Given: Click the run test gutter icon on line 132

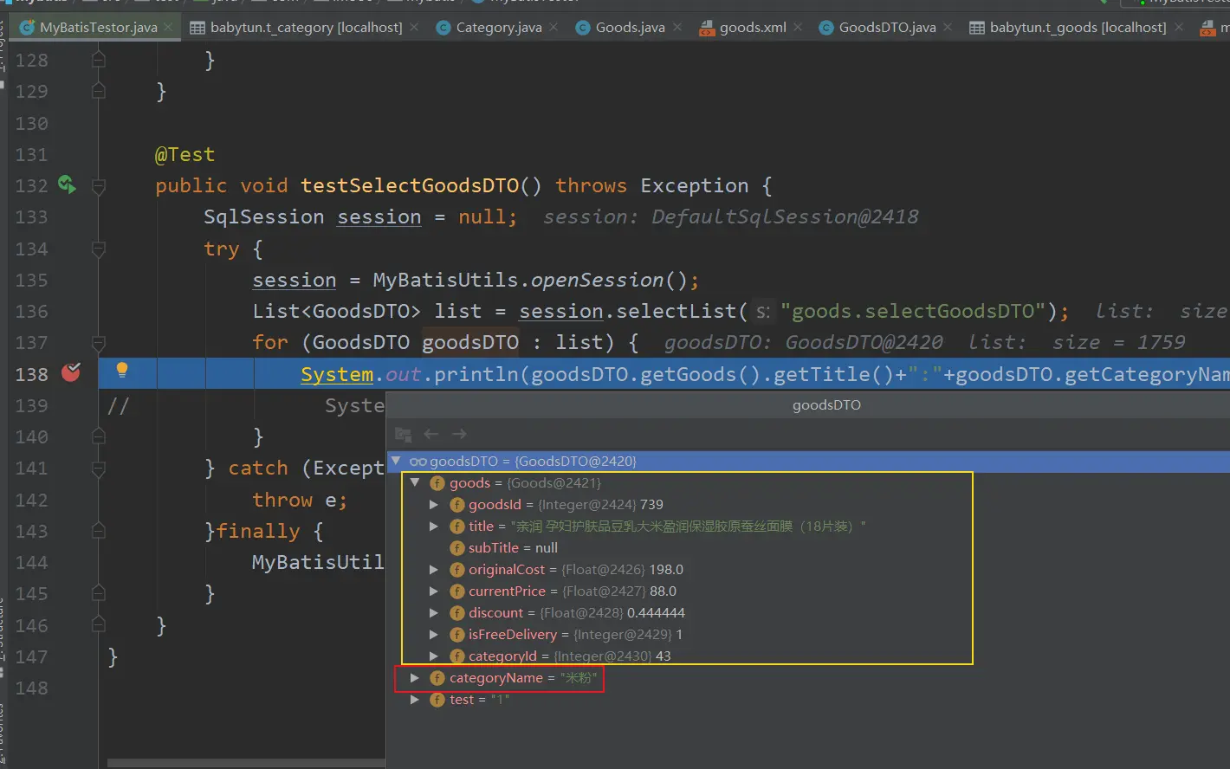Looking at the screenshot, I should [x=67, y=184].
